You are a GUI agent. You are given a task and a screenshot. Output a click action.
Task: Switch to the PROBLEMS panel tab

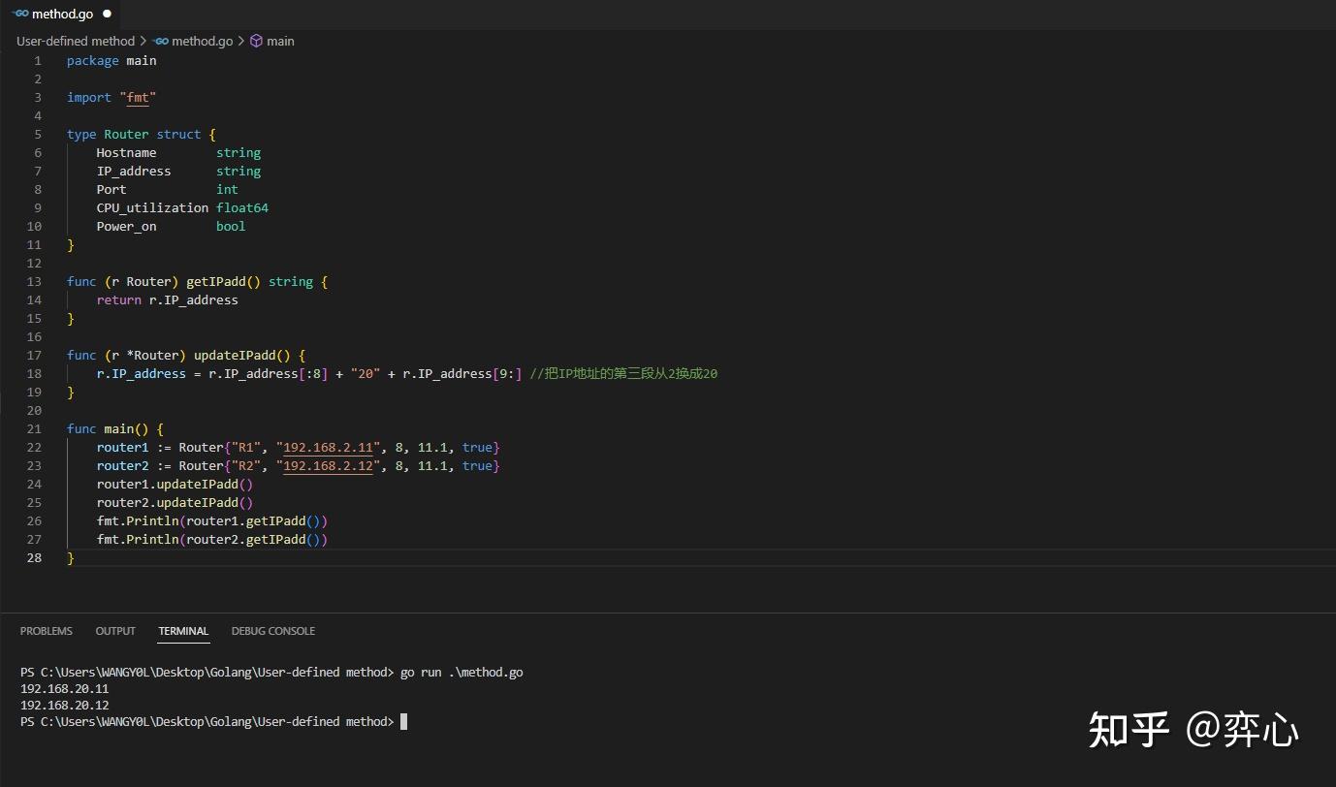click(x=47, y=631)
